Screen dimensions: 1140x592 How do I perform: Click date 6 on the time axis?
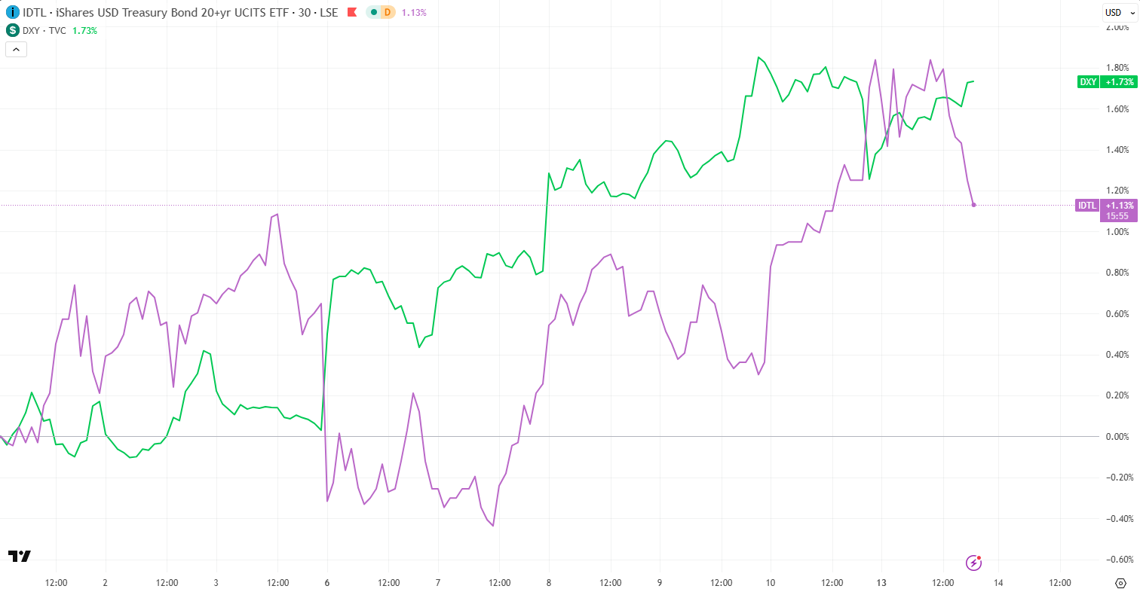click(327, 583)
